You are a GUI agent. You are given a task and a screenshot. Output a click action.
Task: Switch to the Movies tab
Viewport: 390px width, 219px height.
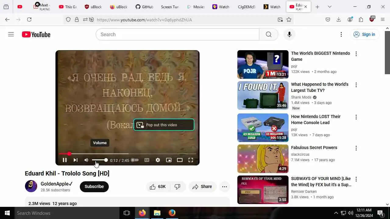(196, 7)
